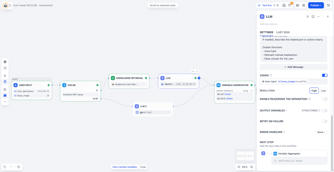Click the Add Message button
The height and width of the screenshot is (172, 334).
(294, 67)
